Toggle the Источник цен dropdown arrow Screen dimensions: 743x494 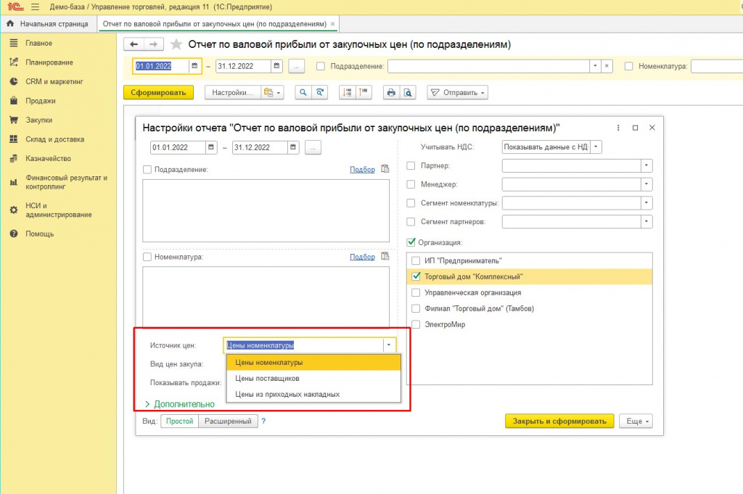tap(389, 345)
